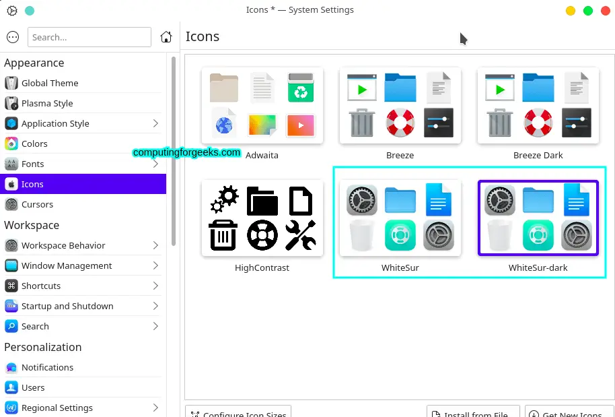Screen dimensions: 615x417
Task: Expand the Window Management chevron
Action: [x=155, y=265]
